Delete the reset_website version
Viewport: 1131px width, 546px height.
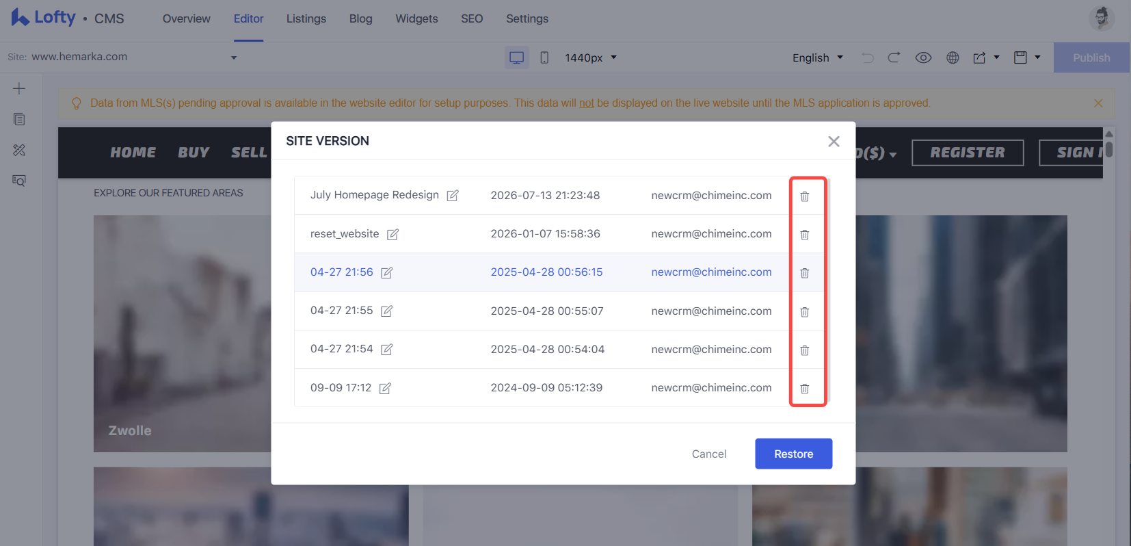point(805,235)
